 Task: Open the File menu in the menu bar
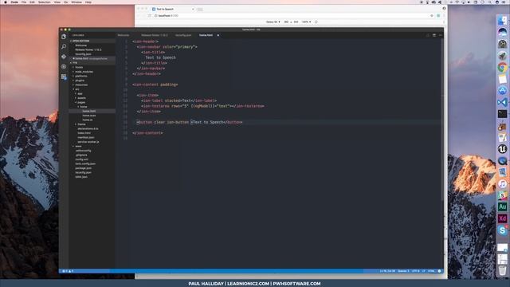[x=24, y=2]
